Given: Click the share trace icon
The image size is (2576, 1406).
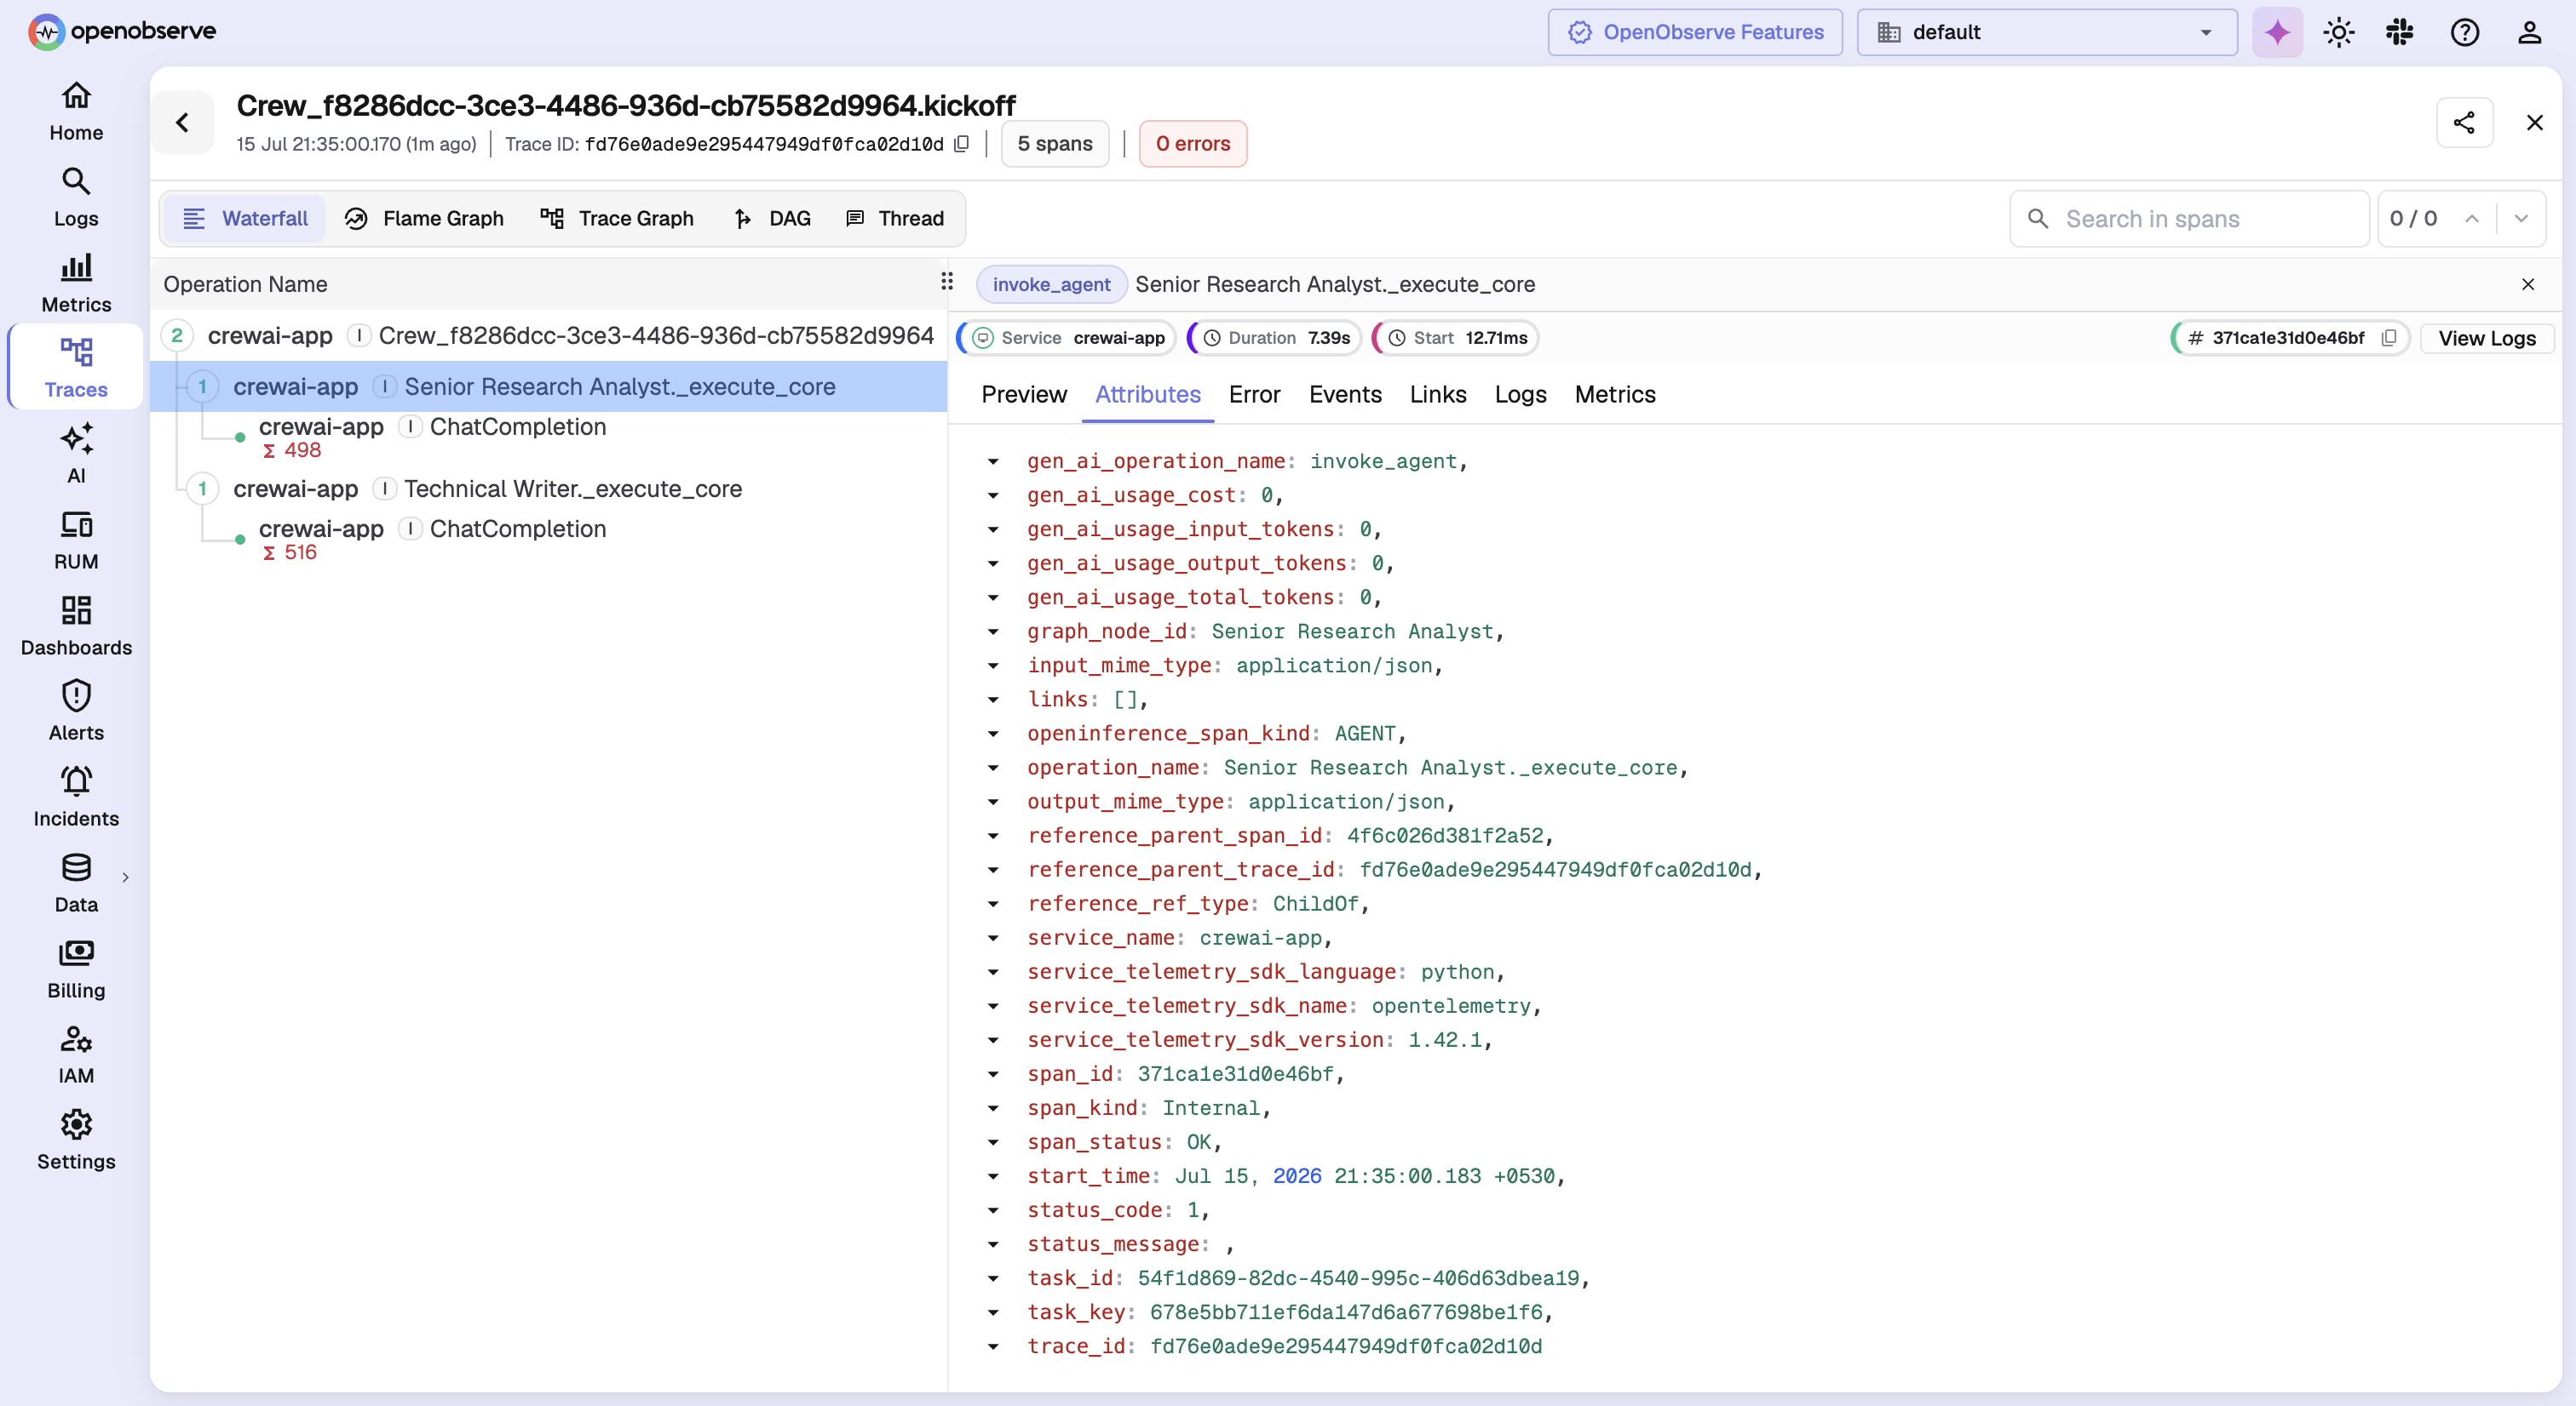Looking at the screenshot, I should 2464,122.
